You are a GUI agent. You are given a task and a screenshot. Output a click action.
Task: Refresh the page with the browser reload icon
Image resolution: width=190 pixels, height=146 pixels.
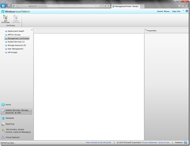pos(105,6)
